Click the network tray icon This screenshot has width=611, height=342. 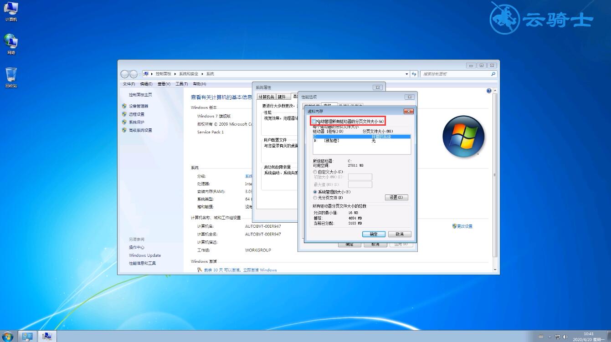(x=558, y=337)
